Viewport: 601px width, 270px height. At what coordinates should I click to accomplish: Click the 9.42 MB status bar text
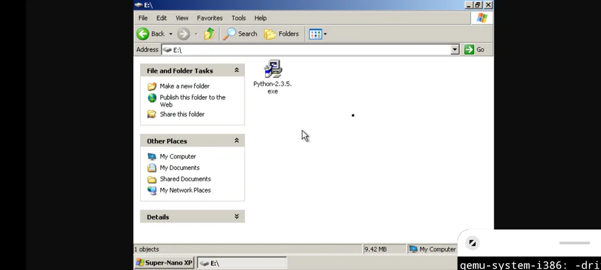click(x=375, y=249)
